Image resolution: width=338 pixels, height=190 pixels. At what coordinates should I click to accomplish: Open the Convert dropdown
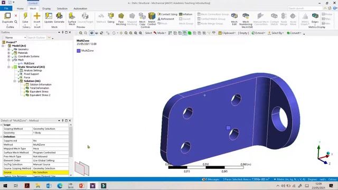pyautogui.click(x=294, y=33)
